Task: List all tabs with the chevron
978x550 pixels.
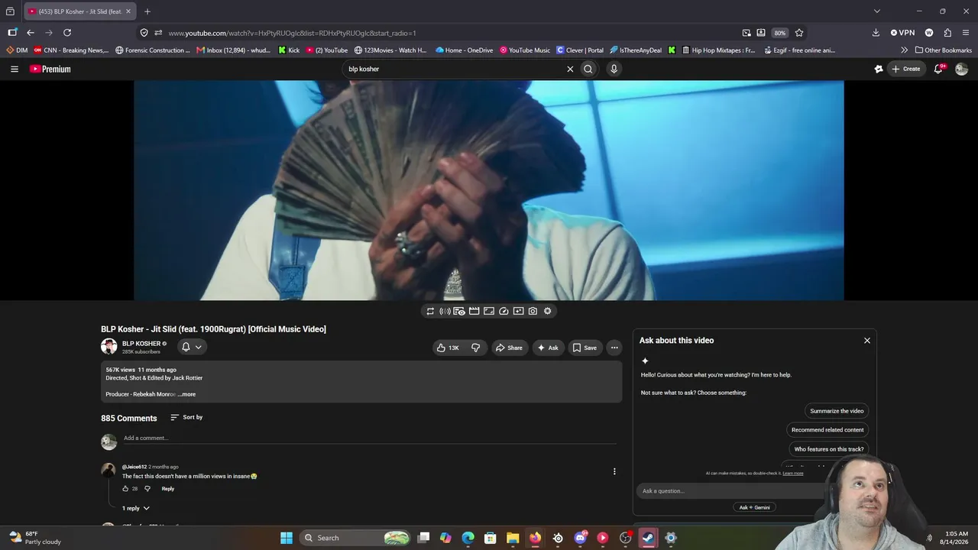Action: pos(877,11)
